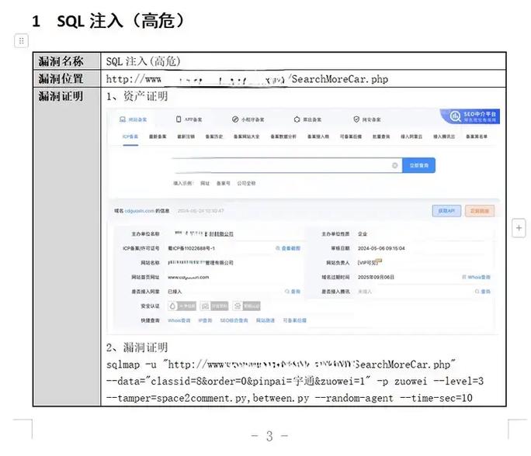The height and width of the screenshot is (456, 531).
Task: Click the page number '- 3 -' footer
Action: [269, 436]
